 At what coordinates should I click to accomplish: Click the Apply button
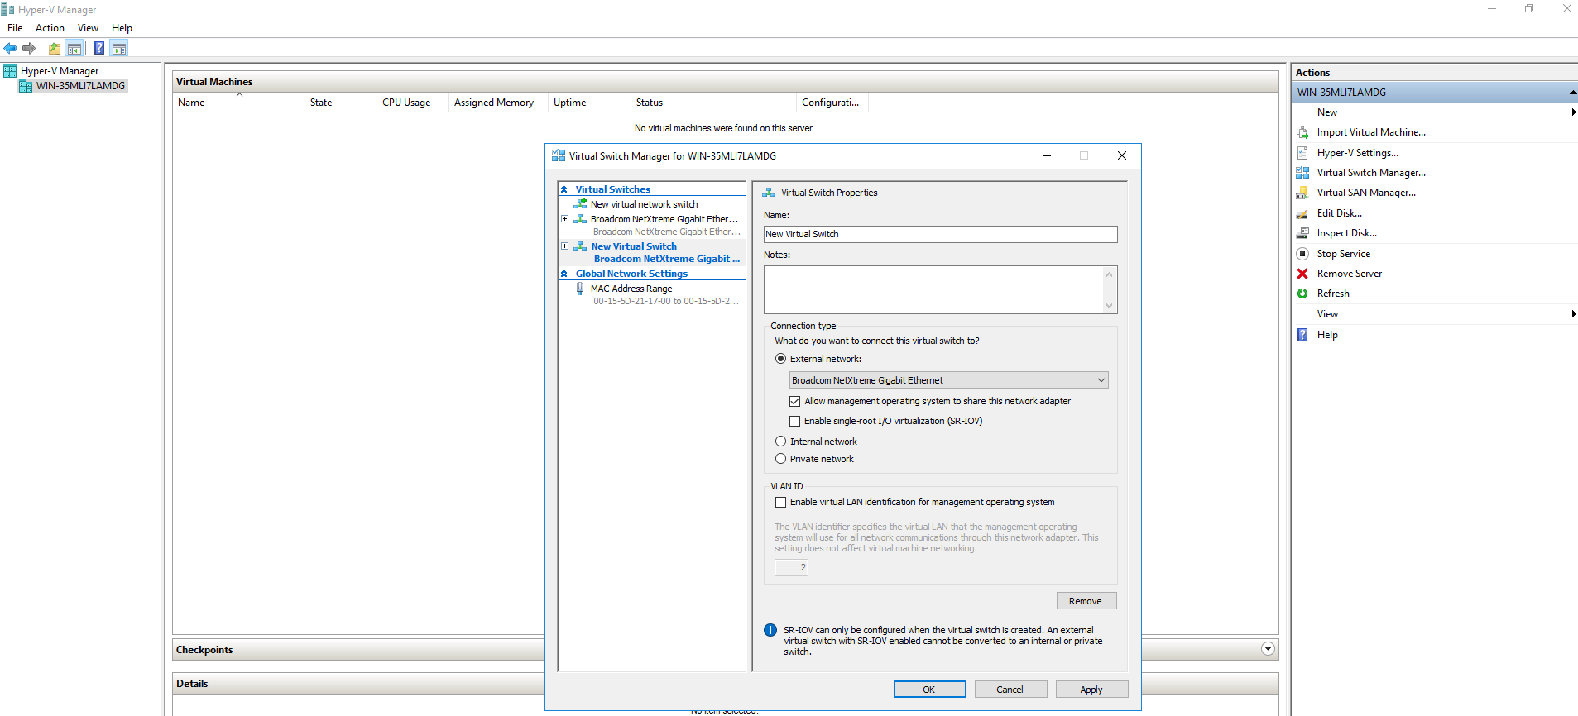point(1091,690)
